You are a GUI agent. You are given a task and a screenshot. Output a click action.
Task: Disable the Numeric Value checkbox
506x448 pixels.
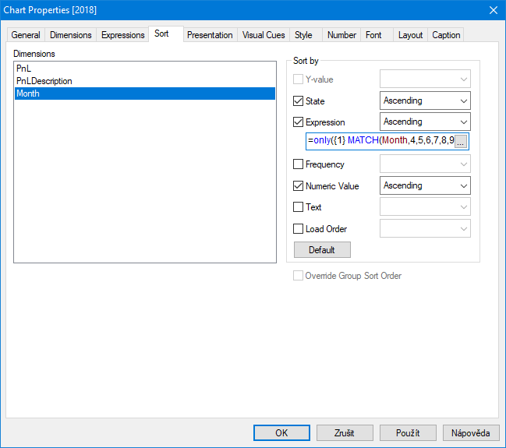[x=298, y=186]
